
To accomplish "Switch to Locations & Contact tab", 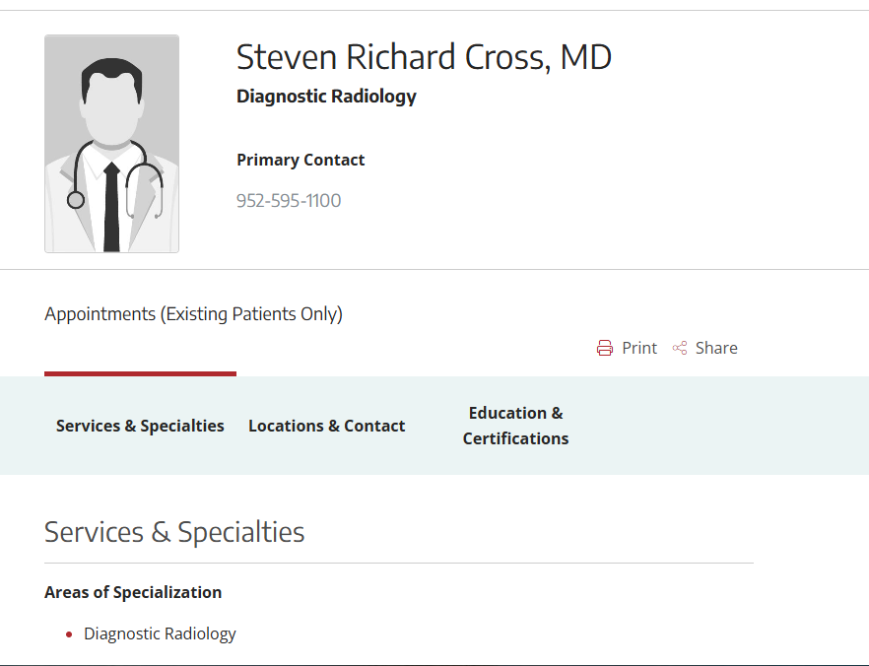I will (326, 426).
